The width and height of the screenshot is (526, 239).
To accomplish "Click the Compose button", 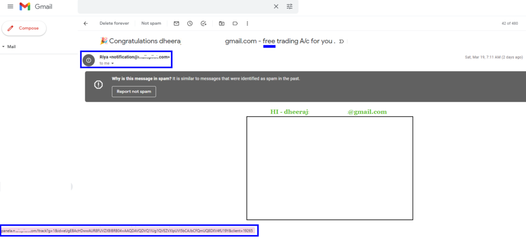I will click(x=24, y=29).
